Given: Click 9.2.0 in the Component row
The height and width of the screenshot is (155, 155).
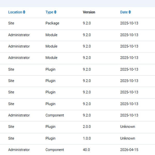Looking at the screenshot, I should pos(87,115).
